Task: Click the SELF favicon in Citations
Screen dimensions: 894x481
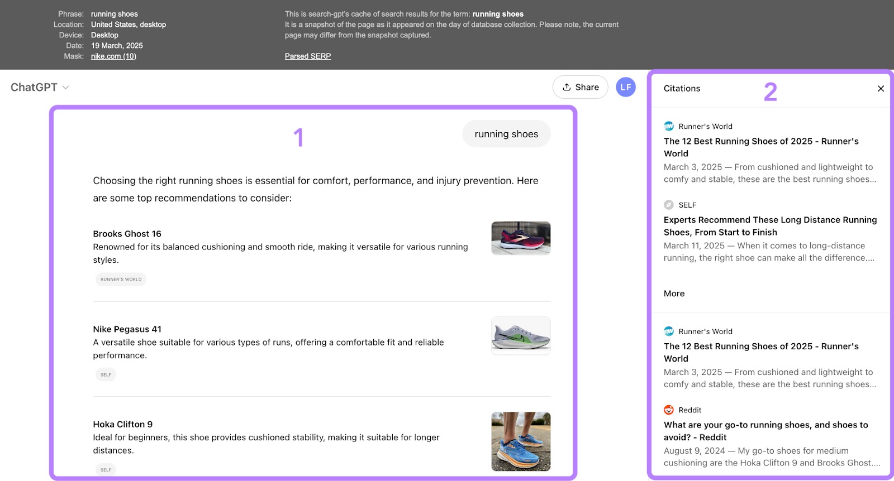Action: pos(669,205)
